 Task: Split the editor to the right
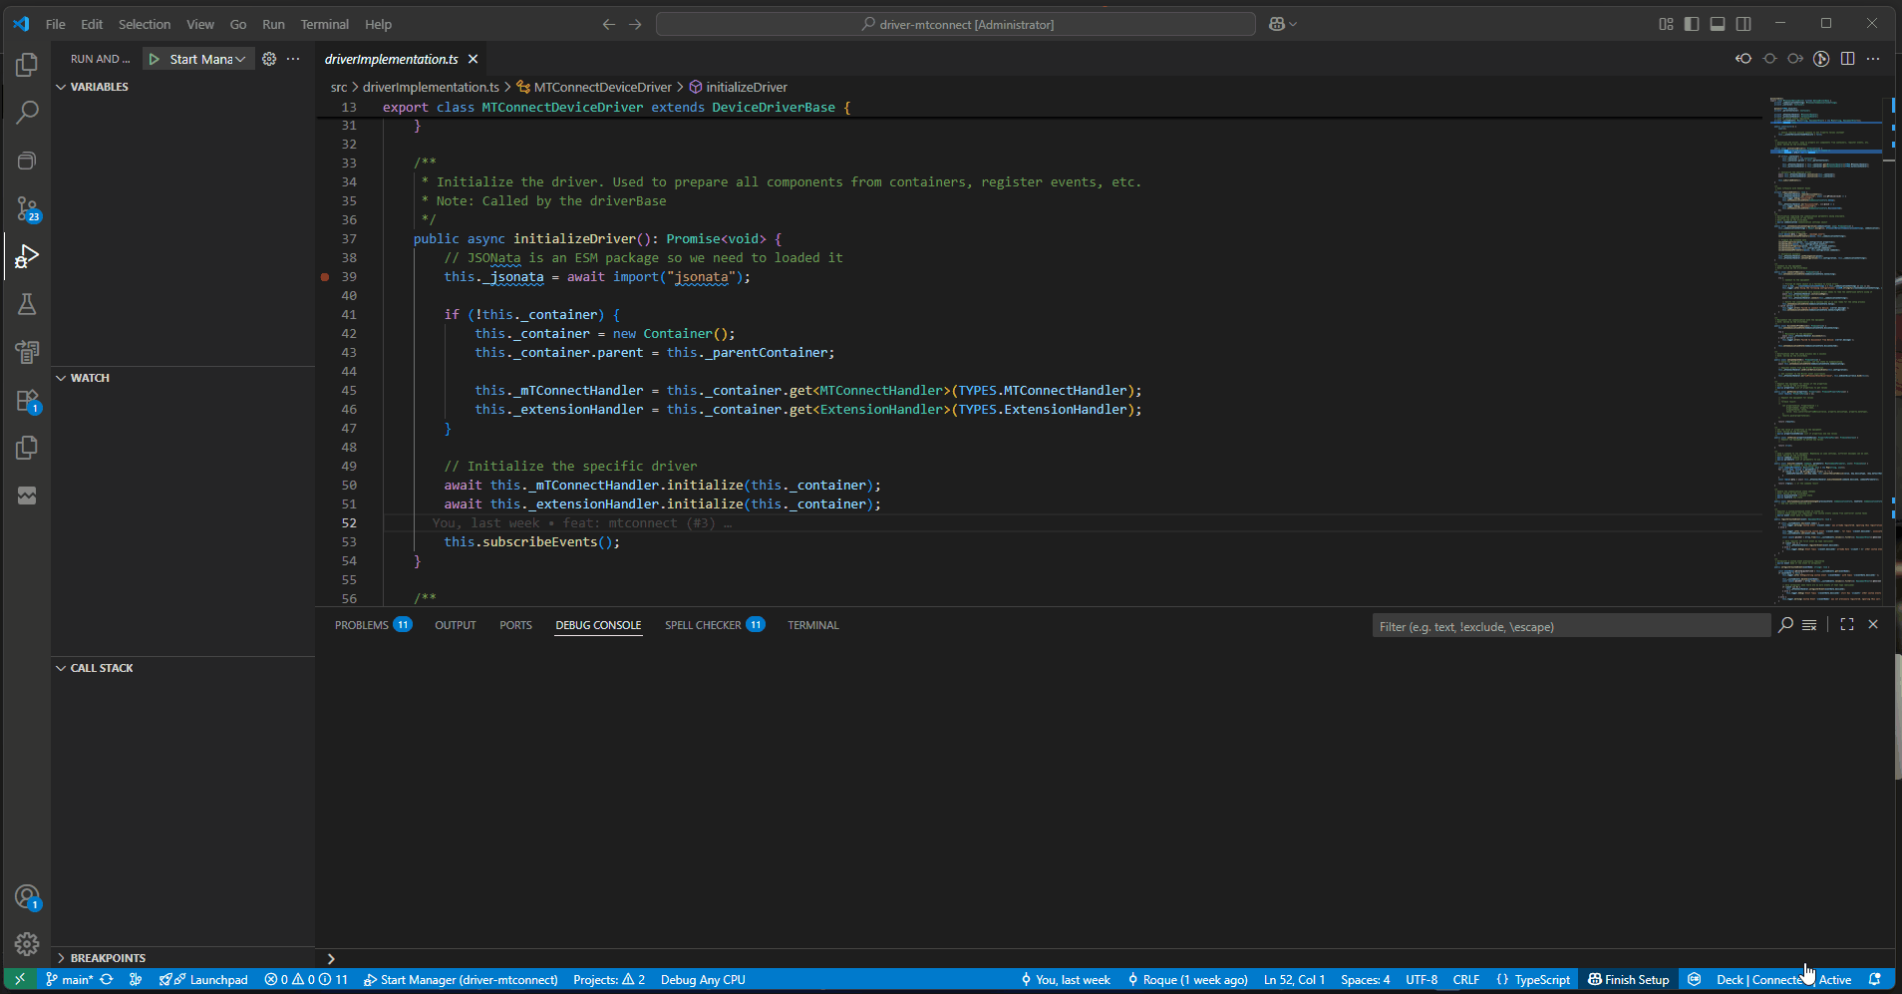(x=1847, y=59)
